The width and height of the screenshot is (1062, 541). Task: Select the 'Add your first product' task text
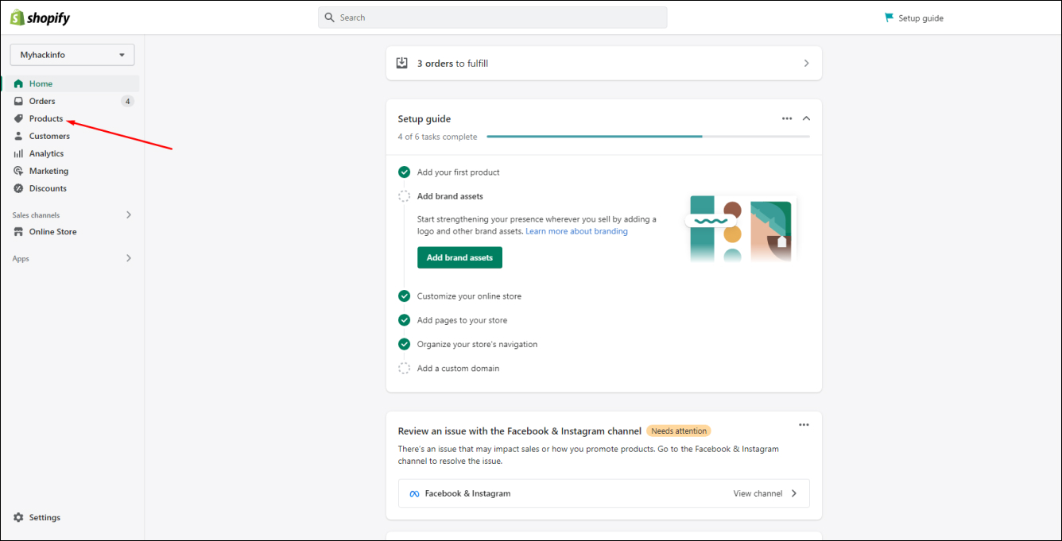[x=458, y=172]
